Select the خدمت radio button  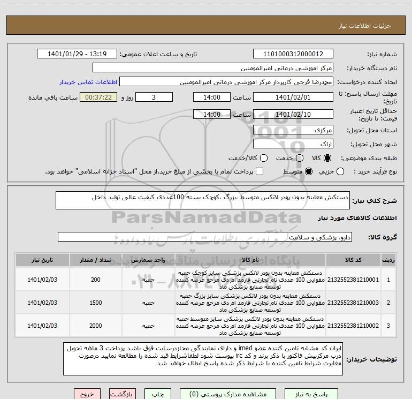(x=300, y=158)
